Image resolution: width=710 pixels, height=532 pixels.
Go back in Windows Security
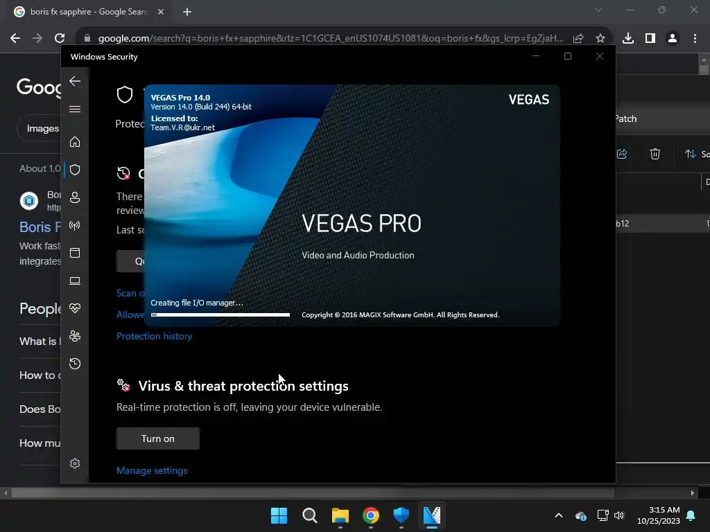click(75, 82)
